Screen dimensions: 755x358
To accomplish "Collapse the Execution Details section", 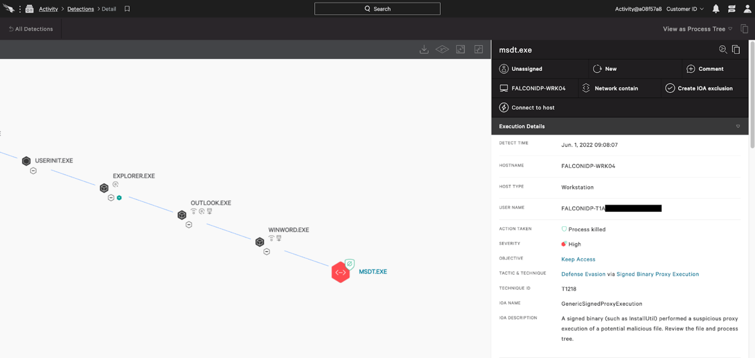I will (x=738, y=126).
